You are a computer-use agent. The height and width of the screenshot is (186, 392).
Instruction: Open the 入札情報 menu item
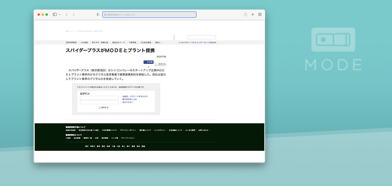point(84,42)
